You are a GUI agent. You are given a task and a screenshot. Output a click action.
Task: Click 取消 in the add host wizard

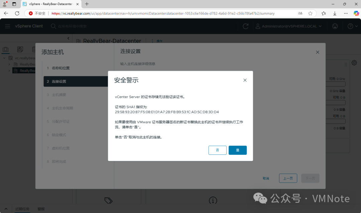tap(266, 178)
